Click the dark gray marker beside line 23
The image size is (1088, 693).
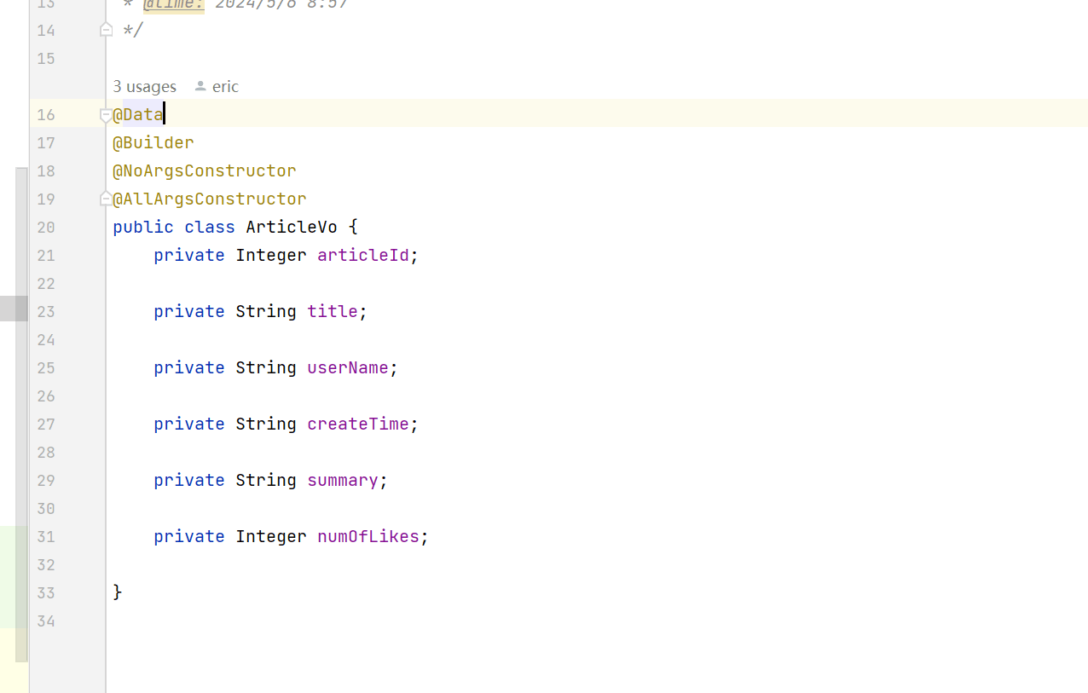point(14,308)
